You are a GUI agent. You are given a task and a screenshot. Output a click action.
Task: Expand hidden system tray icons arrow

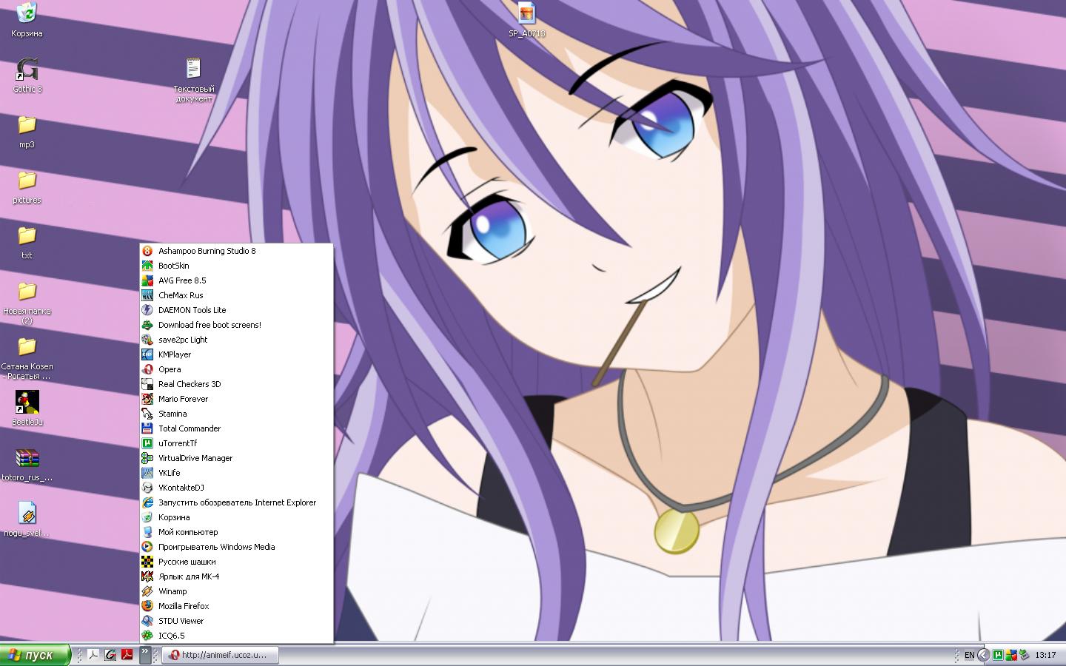tap(983, 655)
